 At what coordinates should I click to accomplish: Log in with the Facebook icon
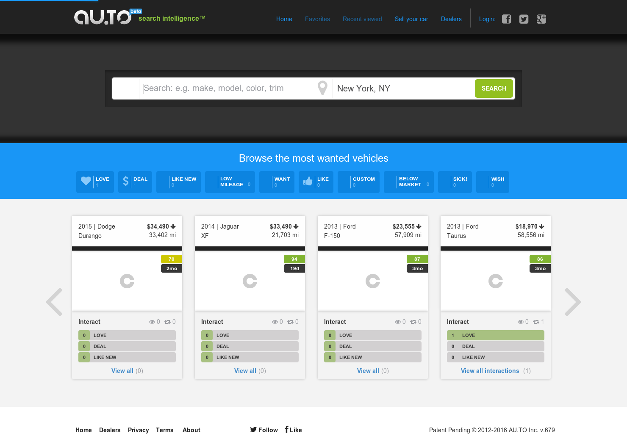506,19
